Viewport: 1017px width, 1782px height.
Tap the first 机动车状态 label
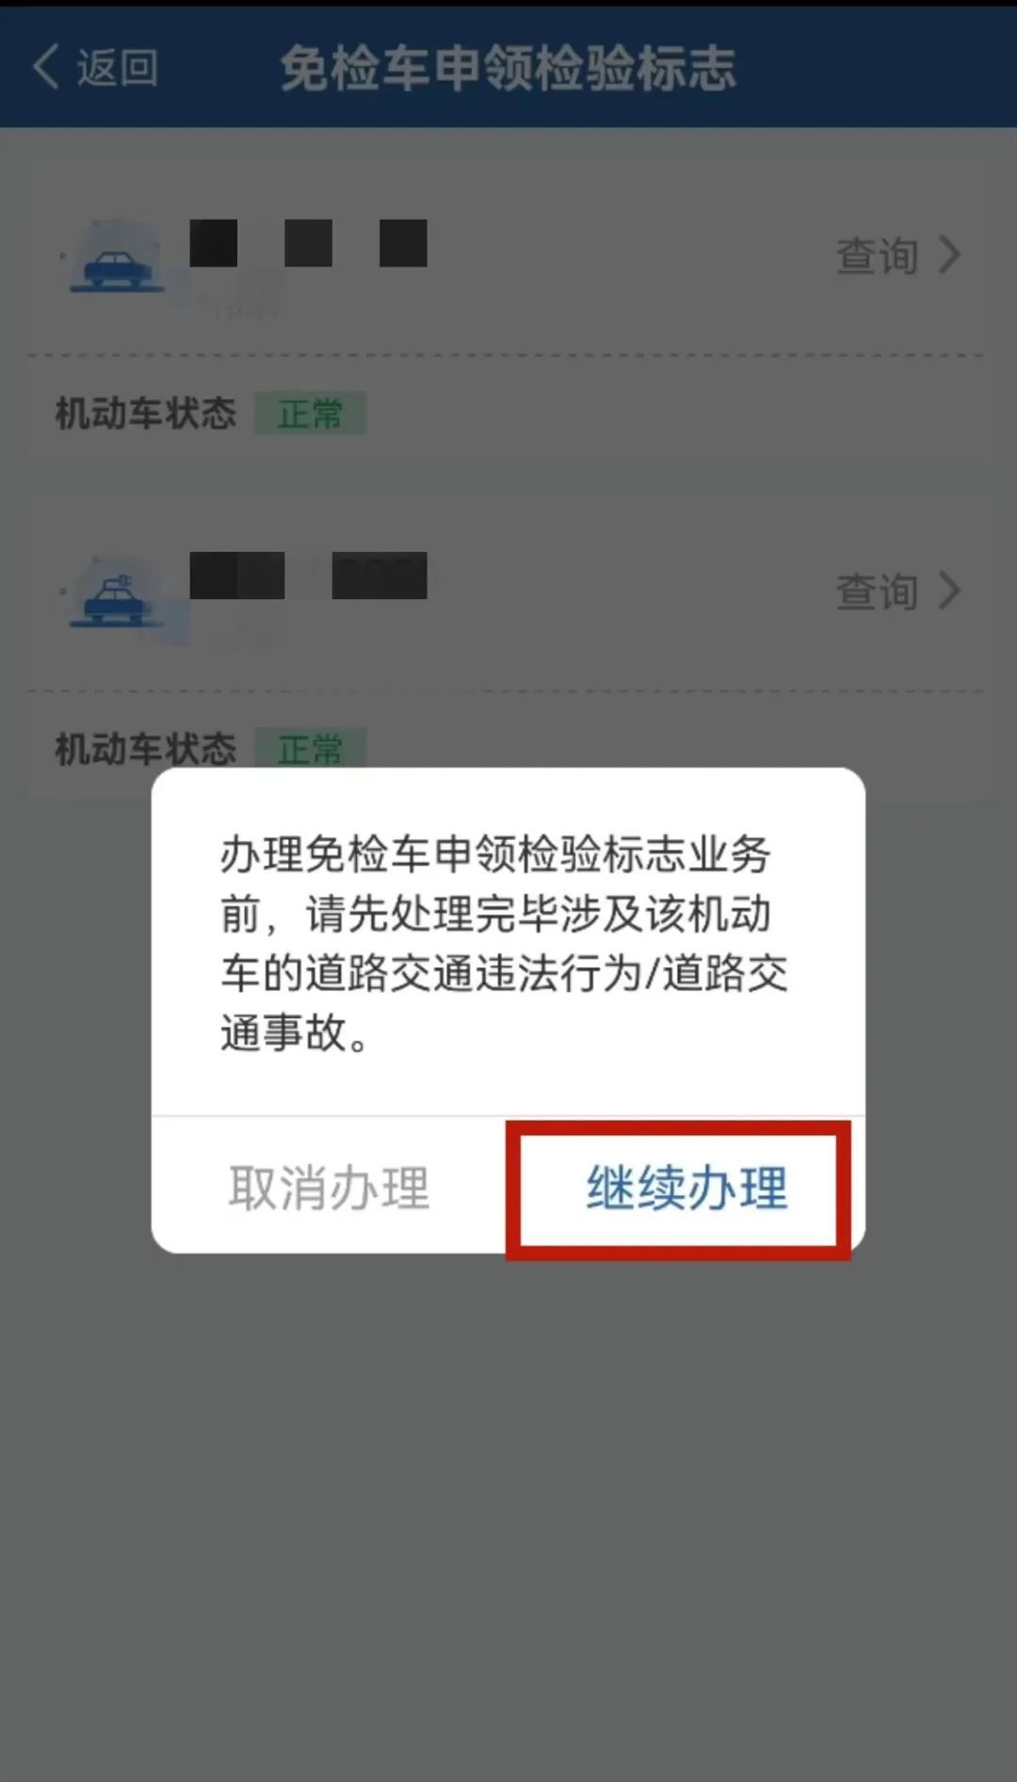(146, 413)
